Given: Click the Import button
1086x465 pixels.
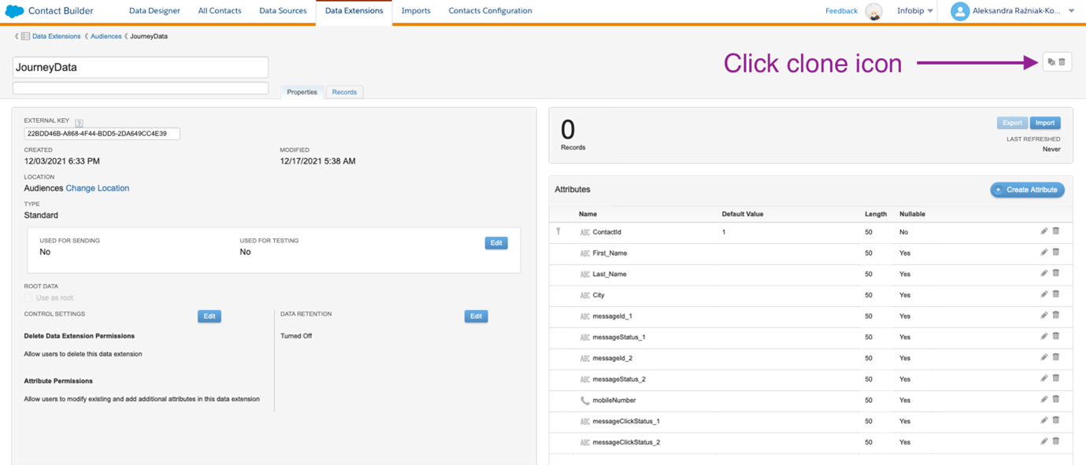Looking at the screenshot, I should (x=1044, y=123).
